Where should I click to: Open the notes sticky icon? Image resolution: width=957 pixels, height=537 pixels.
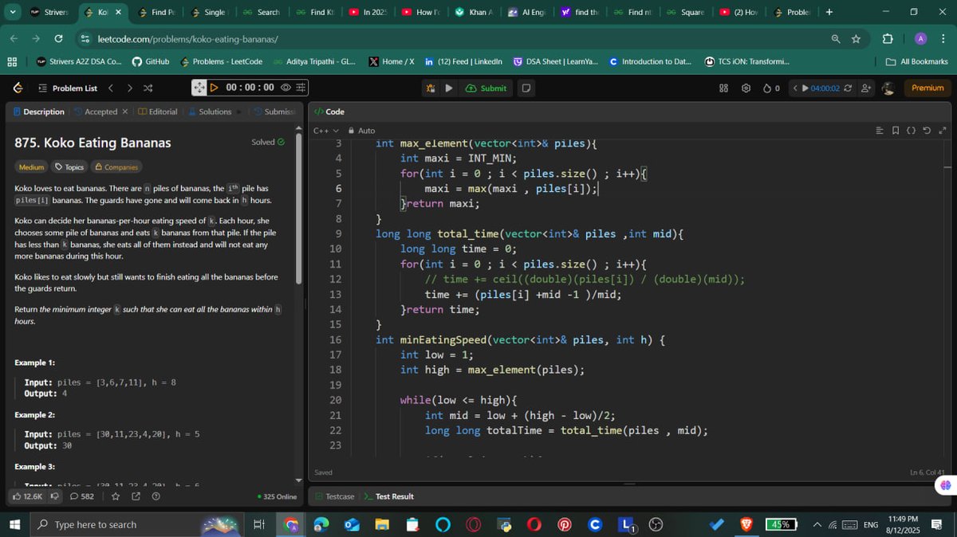click(526, 88)
